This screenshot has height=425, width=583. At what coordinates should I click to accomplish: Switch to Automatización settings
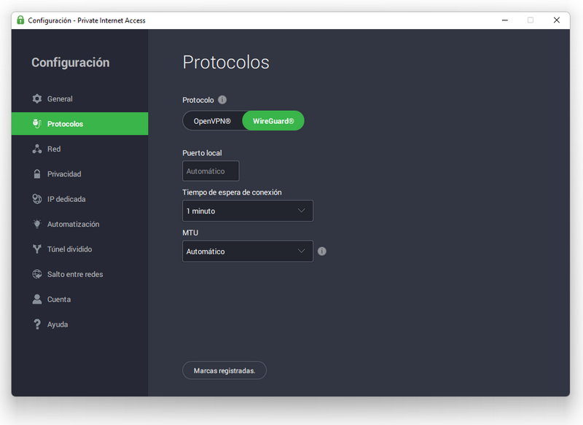pyautogui.click(x=79, y=224)
